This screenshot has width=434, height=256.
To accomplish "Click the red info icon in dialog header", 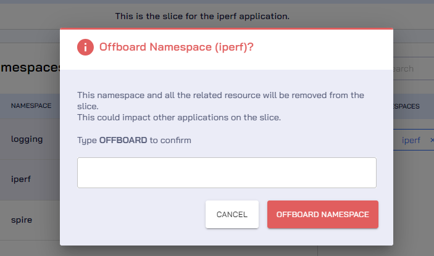I will point(85,47).
